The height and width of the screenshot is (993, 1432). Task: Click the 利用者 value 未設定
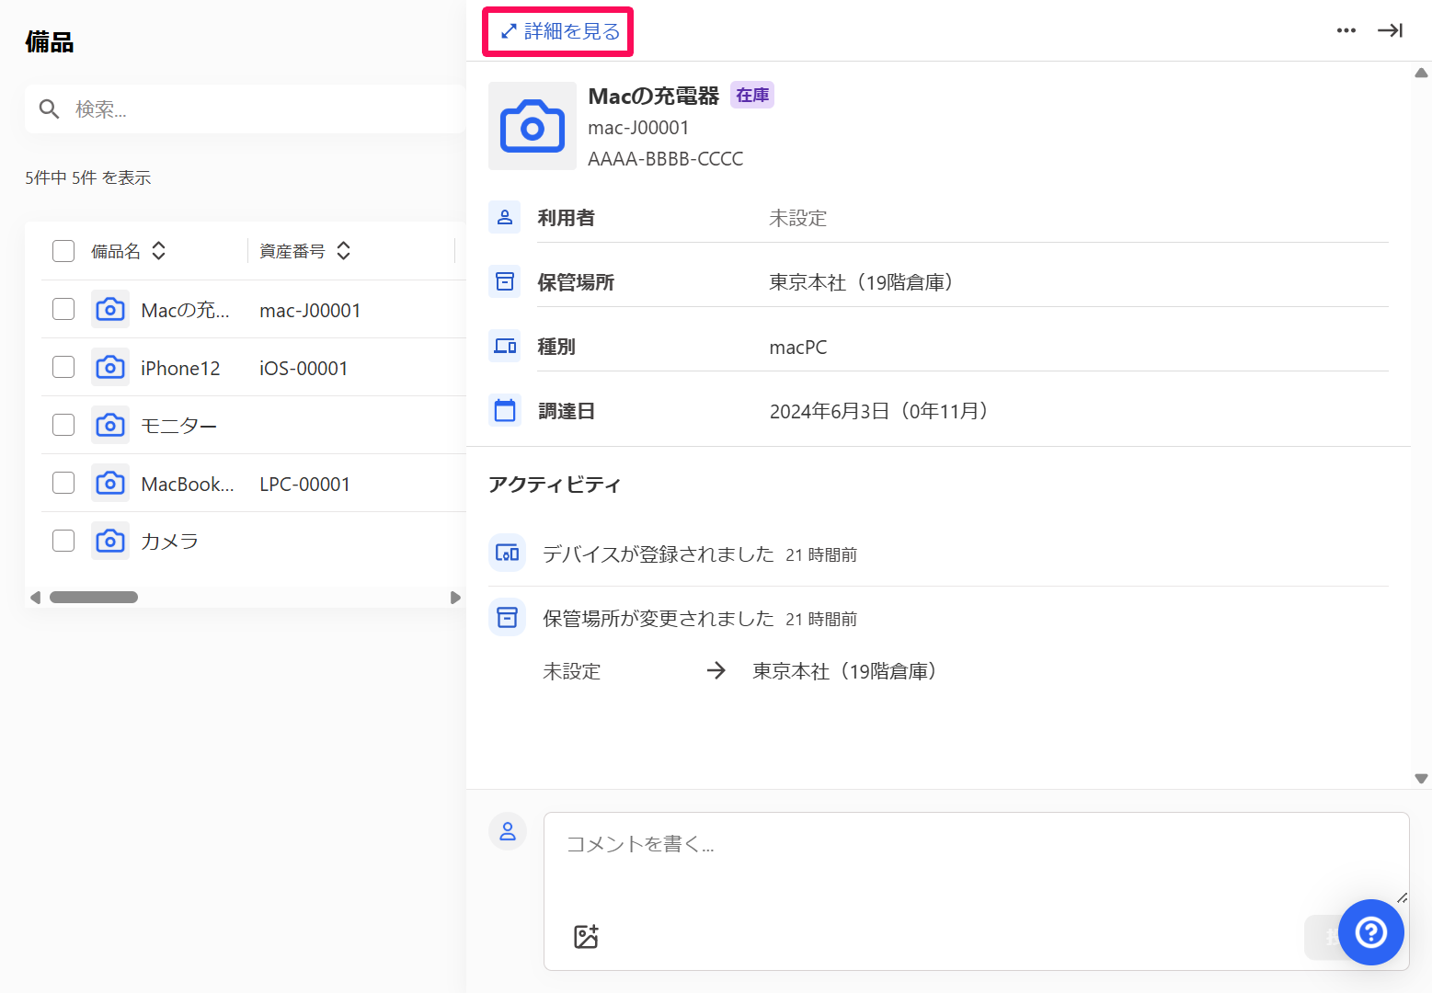[798, 218]
